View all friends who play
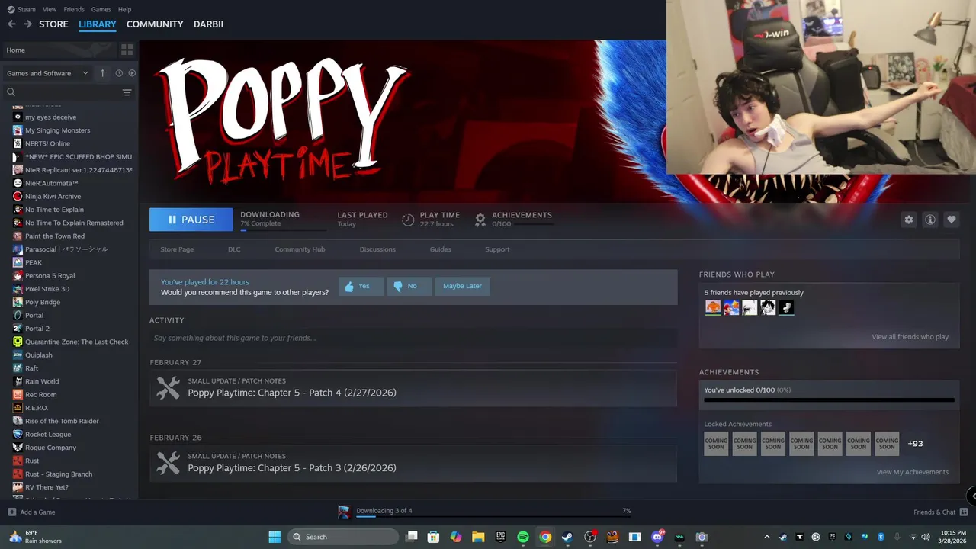The width and height of the screenshot is (976, 549). point(910,337)
